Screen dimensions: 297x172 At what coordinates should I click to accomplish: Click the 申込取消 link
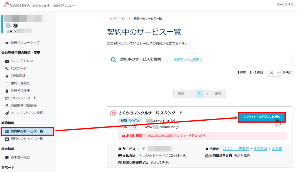click(260, 149)
